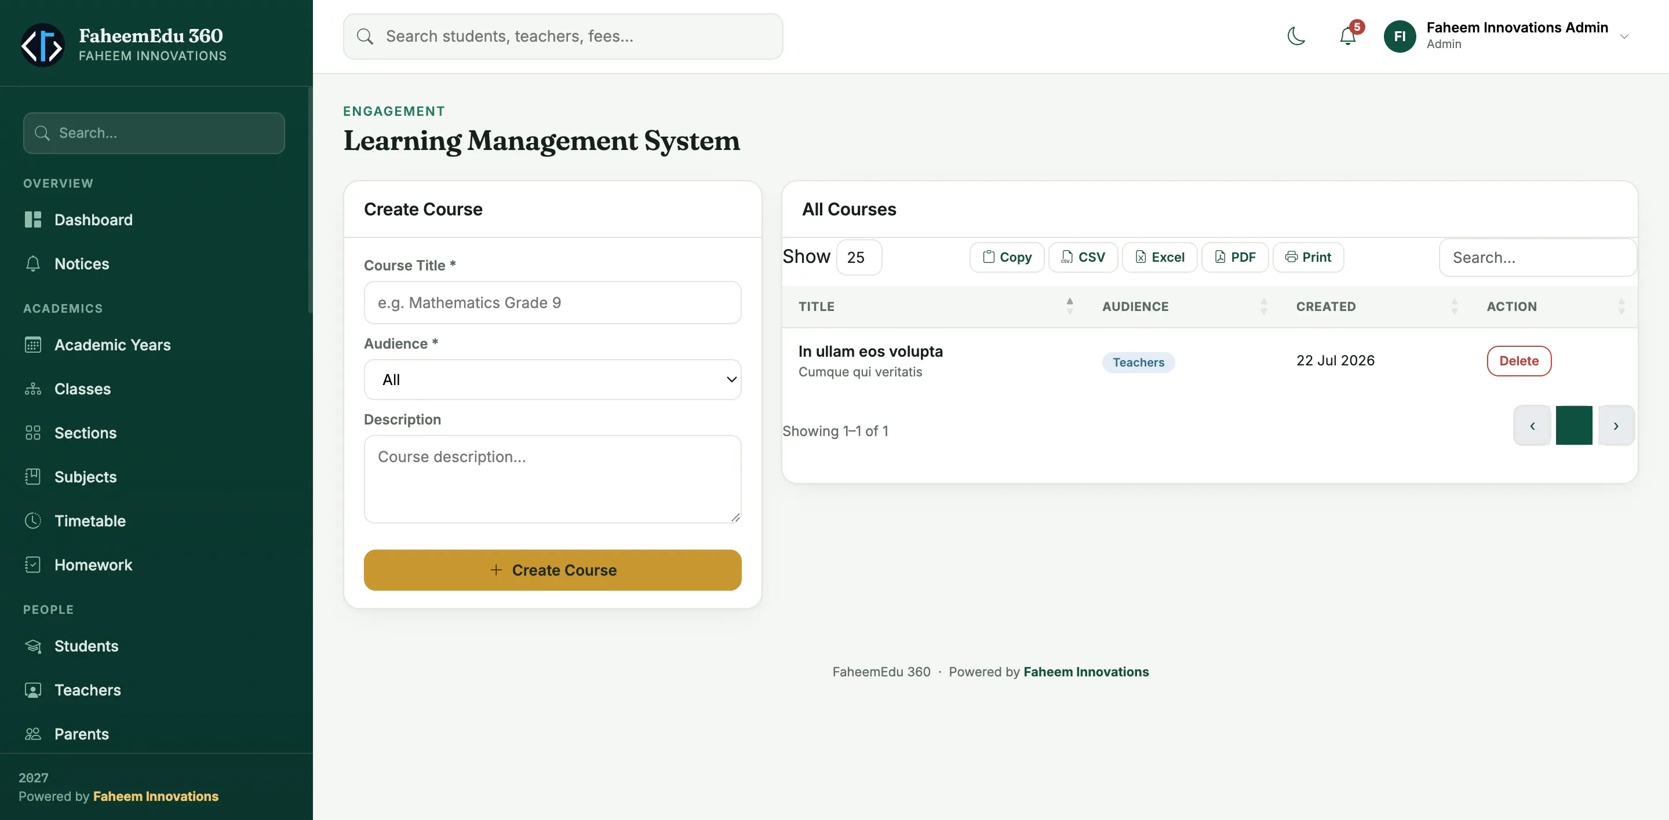Click the course title 'In ullam eos volupta'
The height and width of the screenshot is (820, 1669).
(870, 352)
